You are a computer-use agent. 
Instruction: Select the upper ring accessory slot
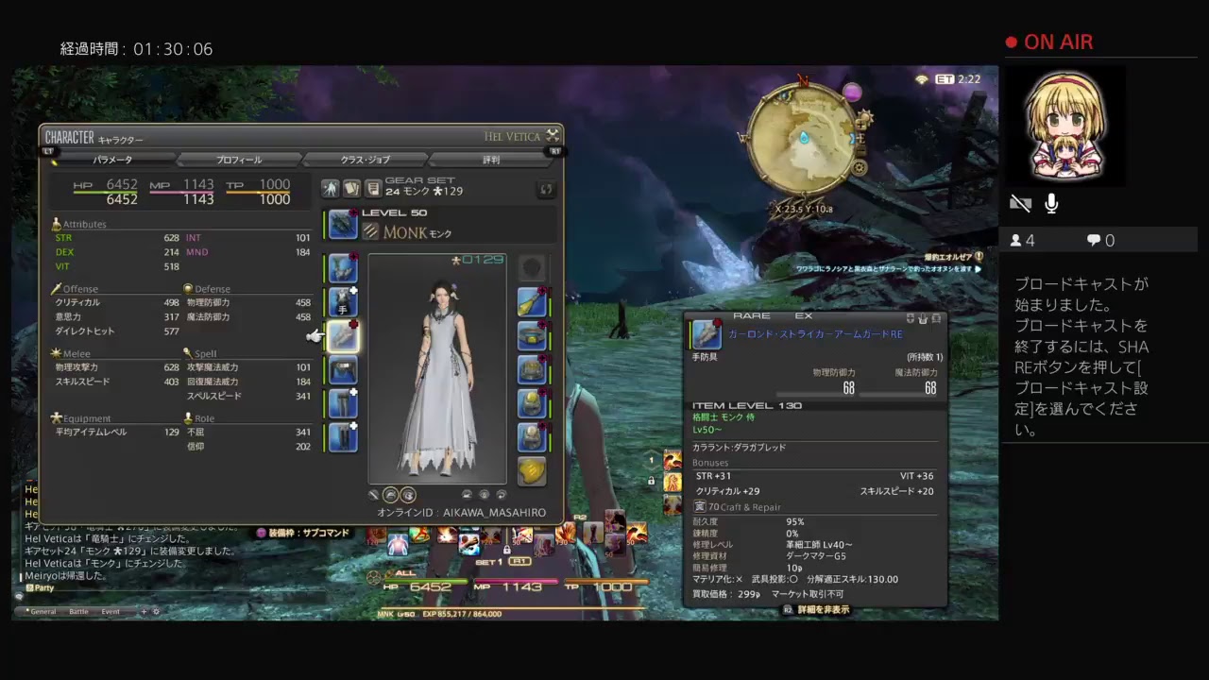(x=533, y=403)
